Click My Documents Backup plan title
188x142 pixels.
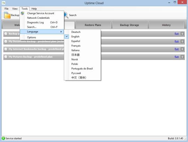coord(36,41)
